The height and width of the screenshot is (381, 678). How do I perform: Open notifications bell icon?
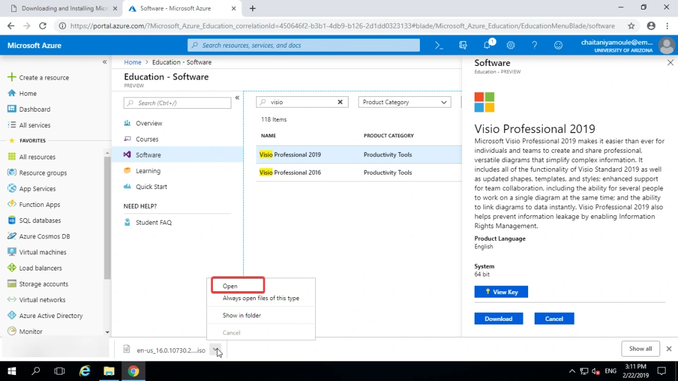487,45
